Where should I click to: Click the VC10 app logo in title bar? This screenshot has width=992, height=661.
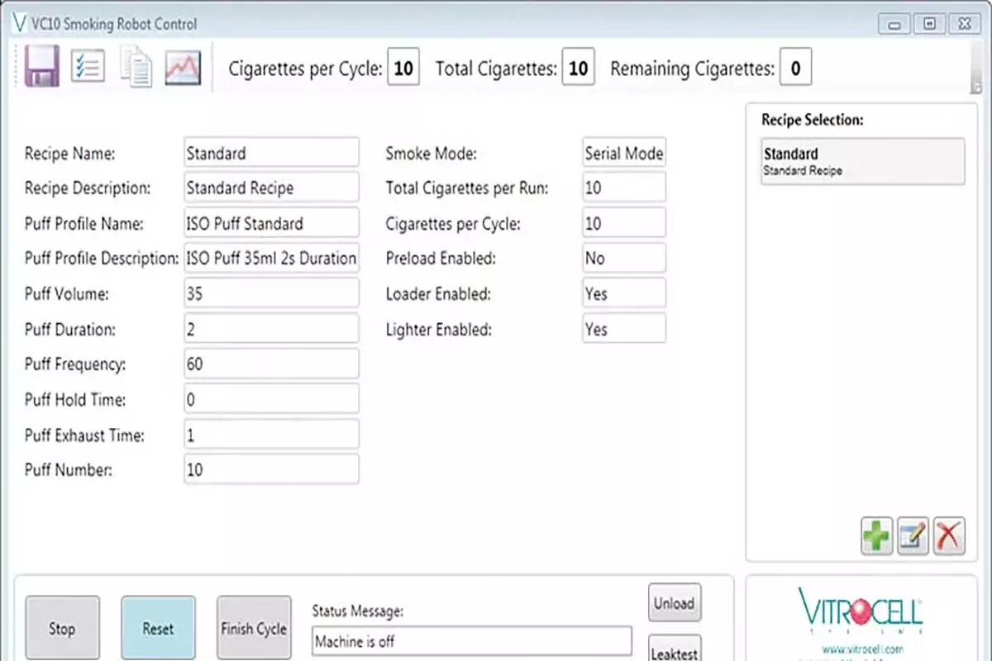[21, 23]
